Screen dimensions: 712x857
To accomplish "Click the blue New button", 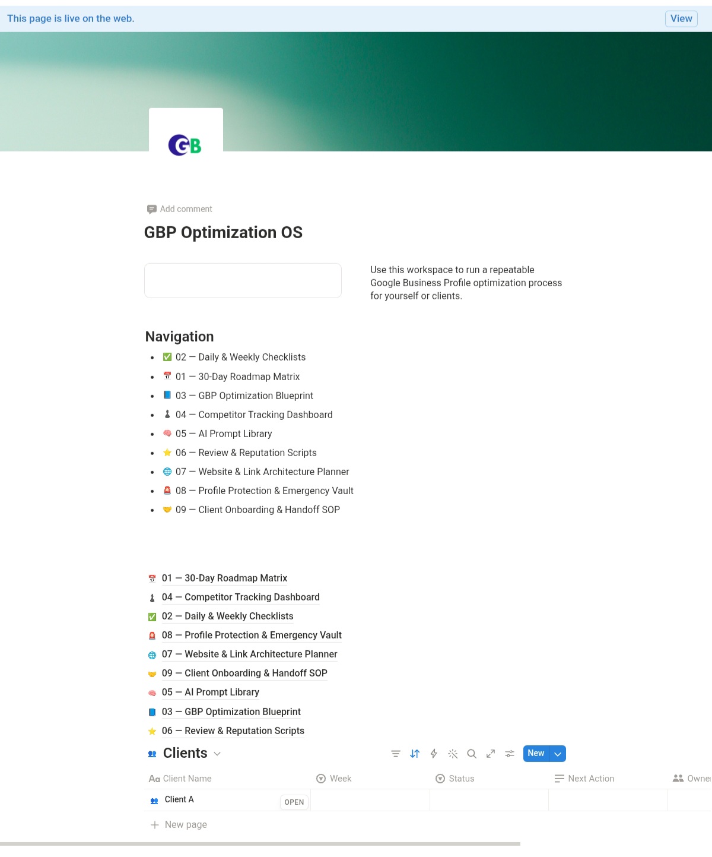I will pyautogui.click(x=536, y=754).
